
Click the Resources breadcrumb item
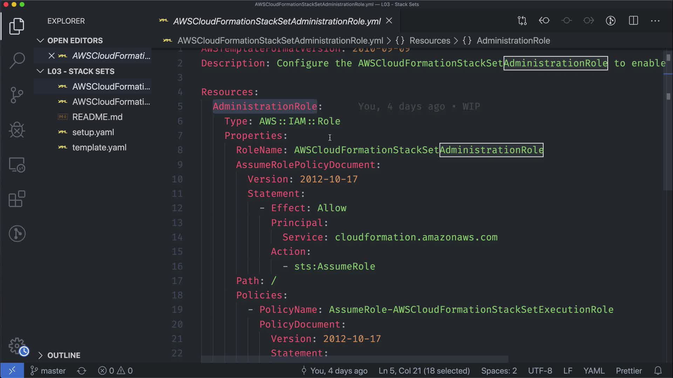coord(429,41)
